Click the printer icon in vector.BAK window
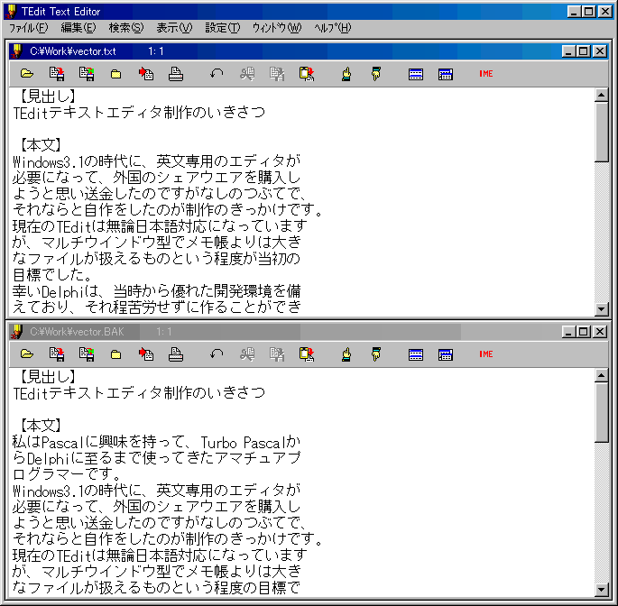 176,353
